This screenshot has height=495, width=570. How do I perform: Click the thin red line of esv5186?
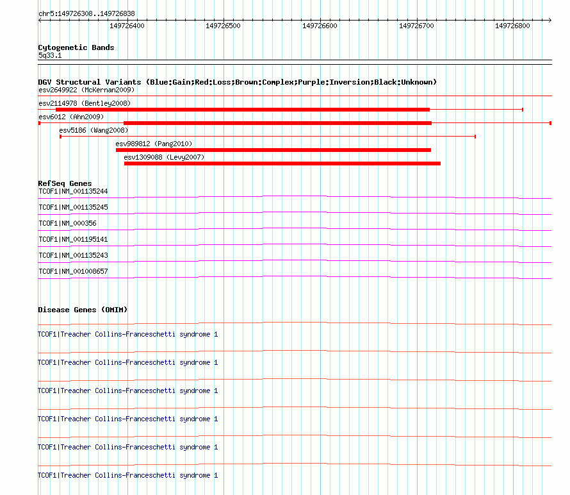click(x=268, y=137)
